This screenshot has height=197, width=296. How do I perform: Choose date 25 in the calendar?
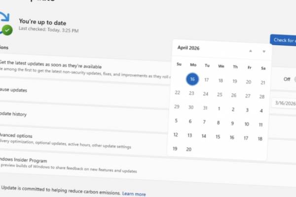pyautogui.click(x=220, y=95)
